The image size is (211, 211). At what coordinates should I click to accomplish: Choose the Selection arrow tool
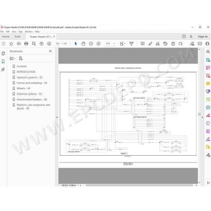(76, 44)
